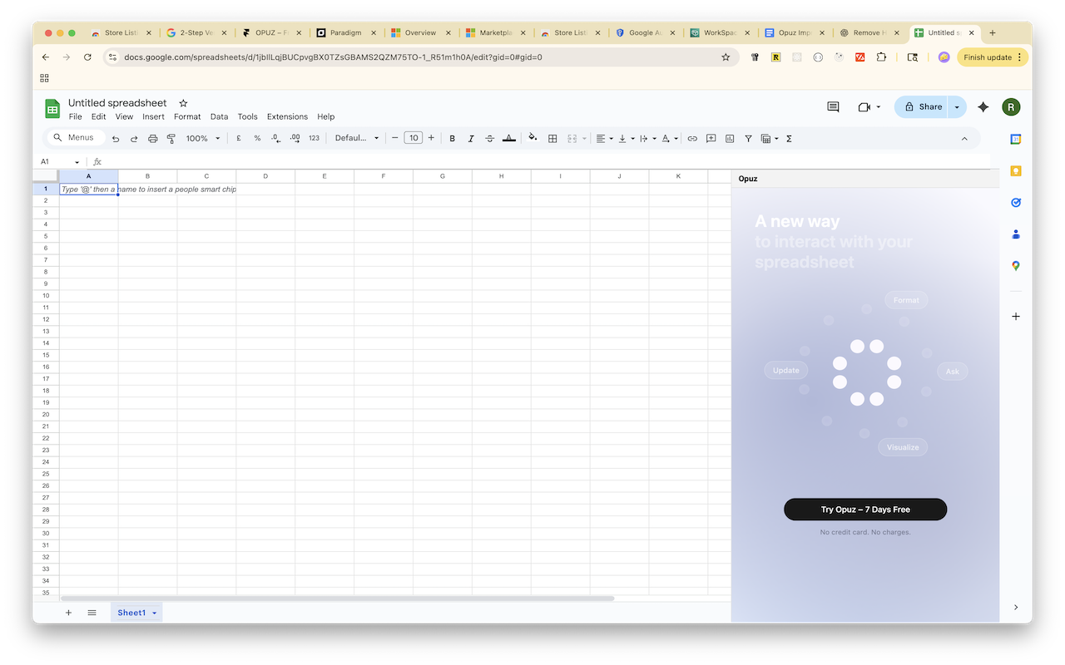Open the 100% zoom dropdown

[x=203, y=138]
